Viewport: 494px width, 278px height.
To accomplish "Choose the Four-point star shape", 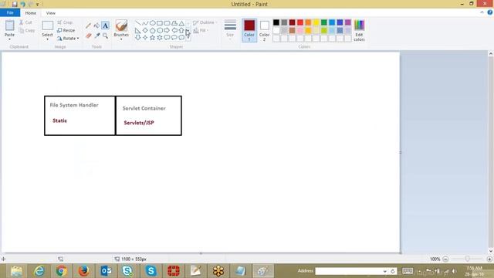I will tap(145, 38).
